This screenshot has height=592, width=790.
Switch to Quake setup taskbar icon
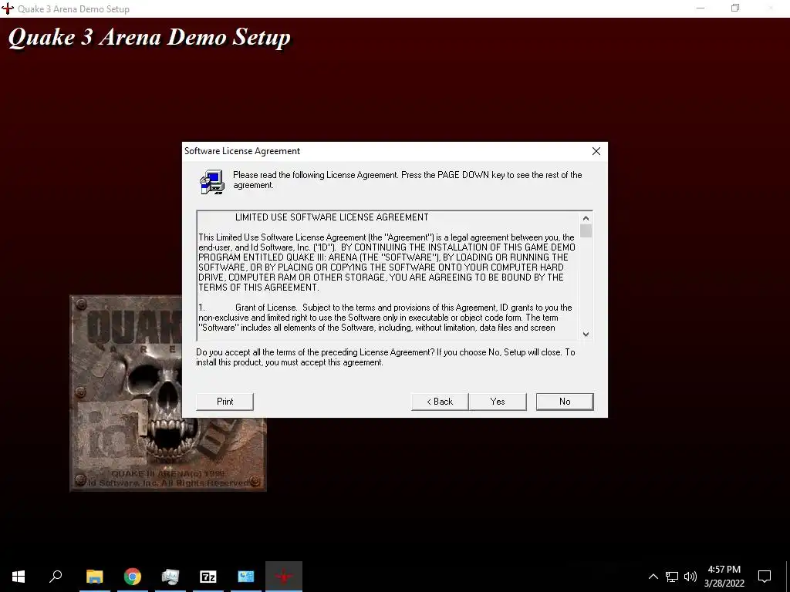[284, 577]
